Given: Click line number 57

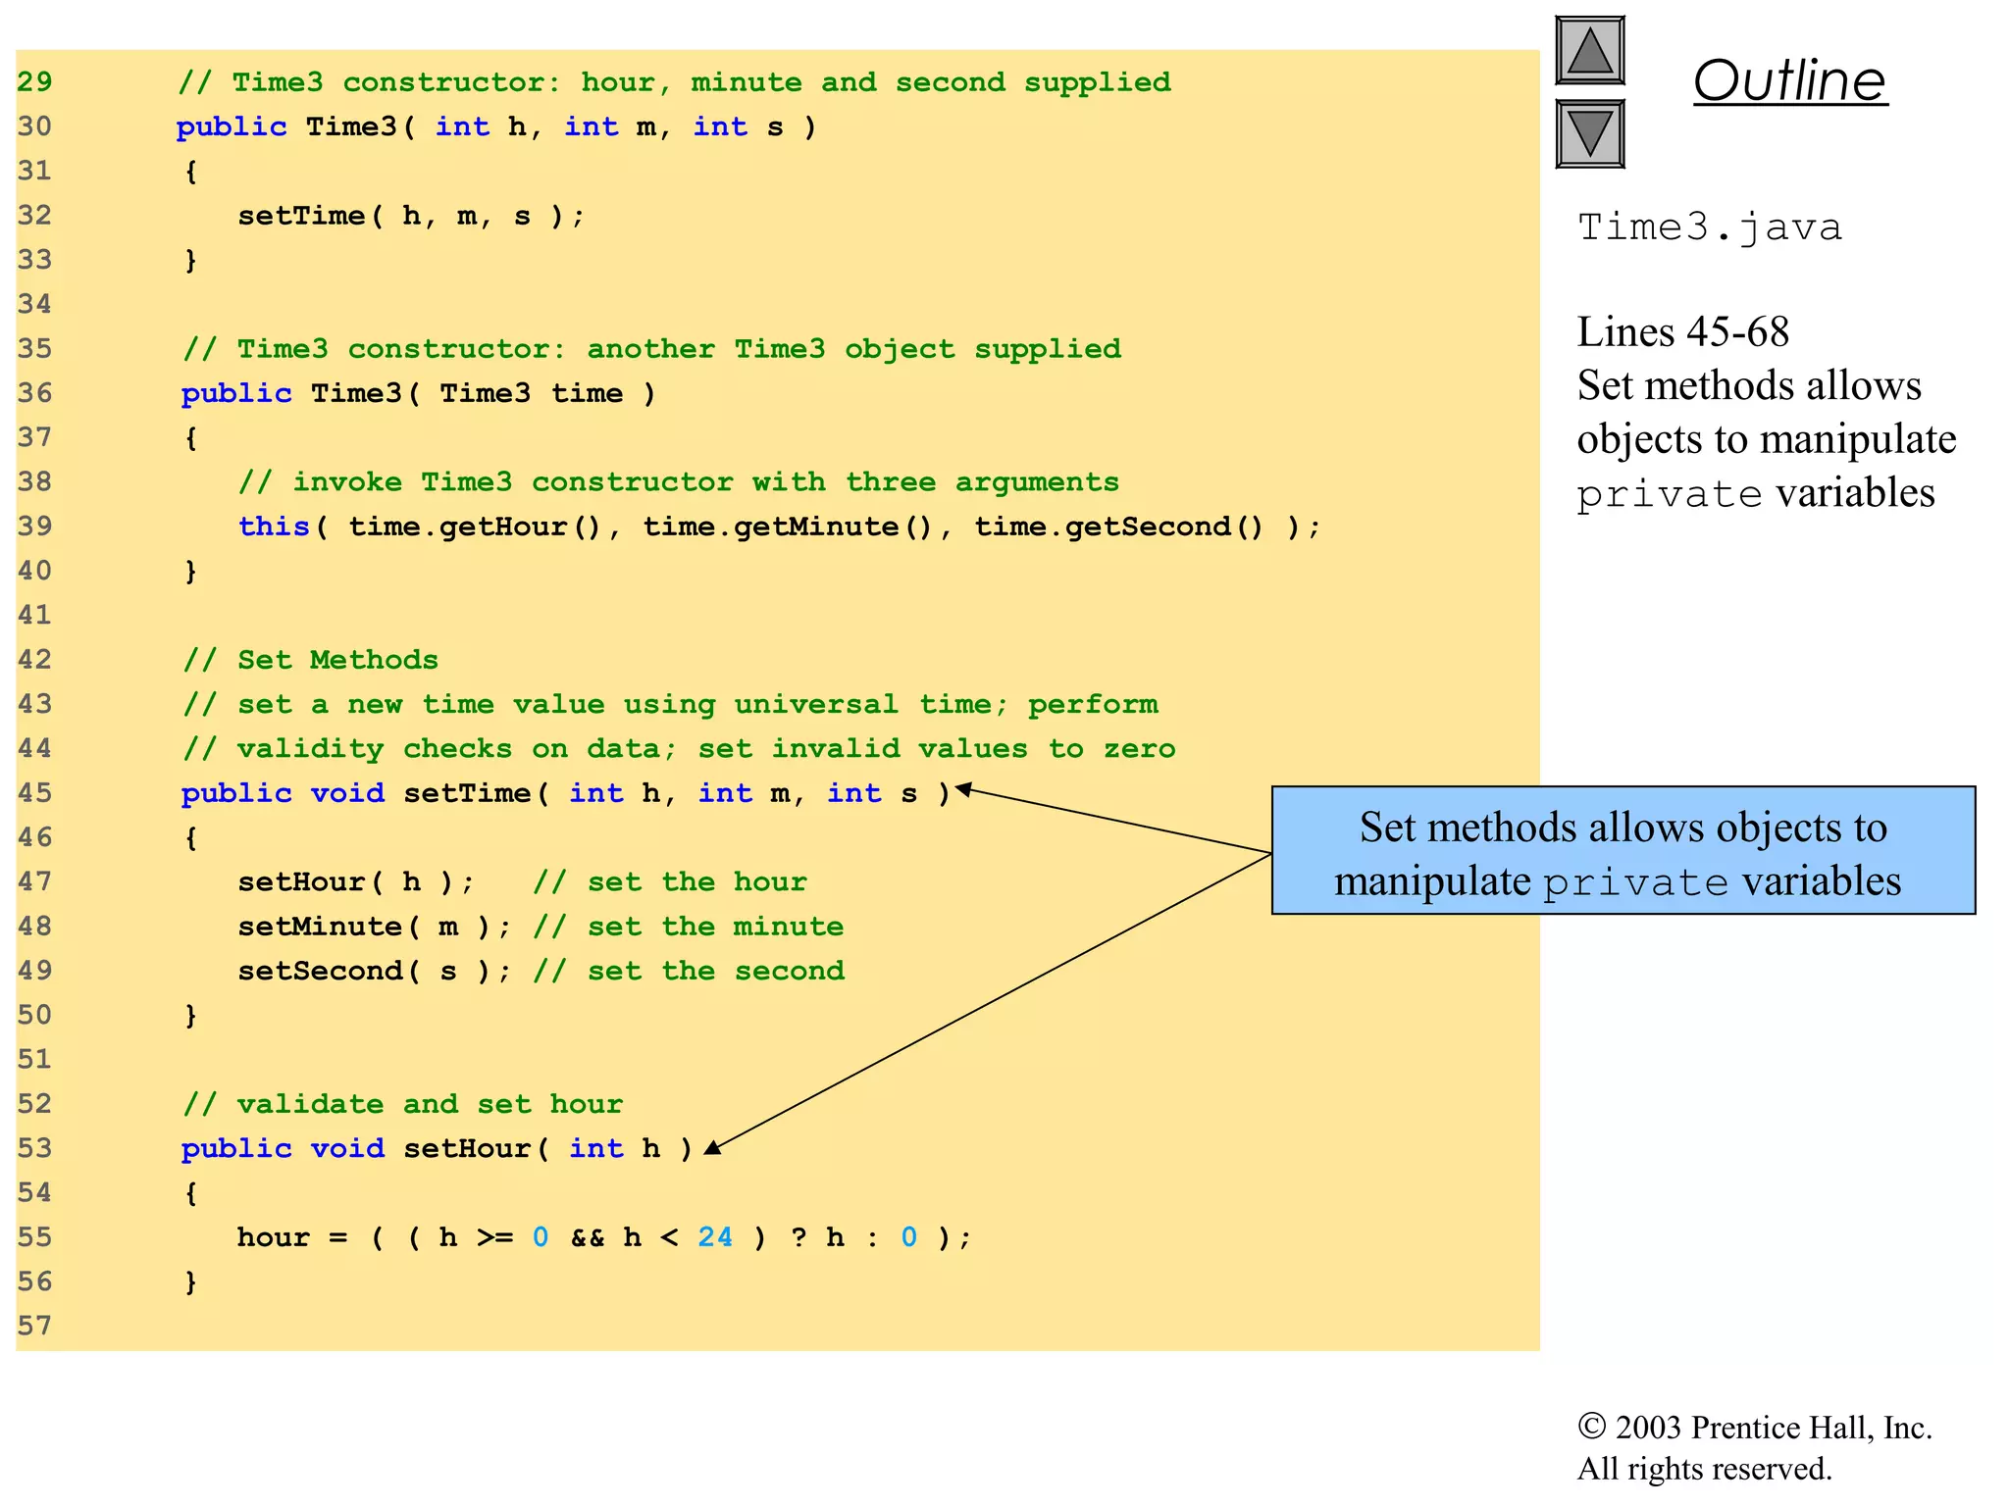Looking at the screenshot, I should point(34,1326).
